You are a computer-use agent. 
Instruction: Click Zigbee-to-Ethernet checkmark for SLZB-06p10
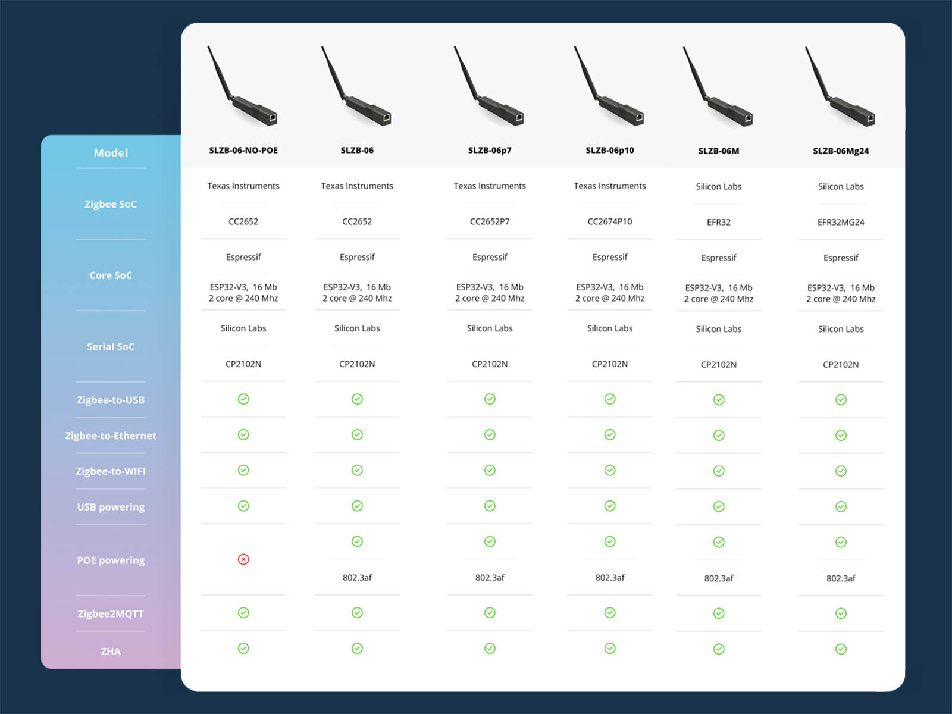pos(610,435)
